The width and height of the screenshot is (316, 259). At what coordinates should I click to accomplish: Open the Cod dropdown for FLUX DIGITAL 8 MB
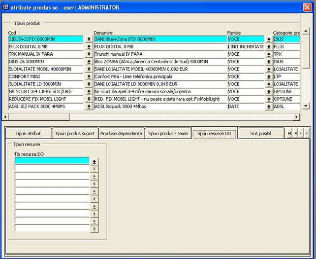click(89, 47)
